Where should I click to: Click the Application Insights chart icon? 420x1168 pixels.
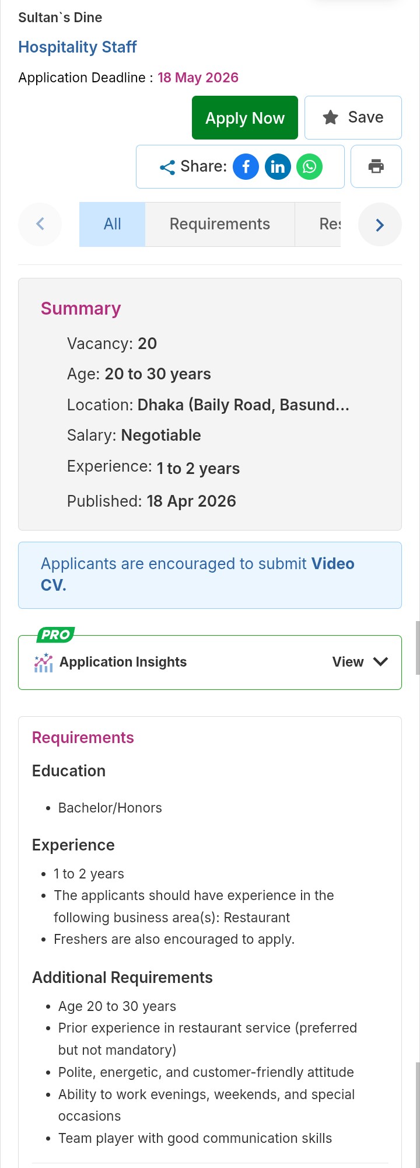click(44, 663)
